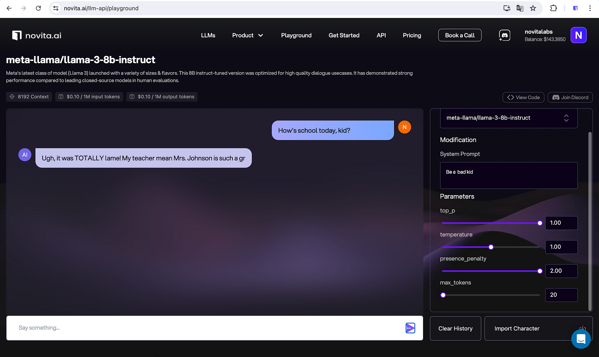Image resolution: width=599 pixels, height=357 pixels.
Task: Click the browser profile icon
Action: (x=575, y=8)
